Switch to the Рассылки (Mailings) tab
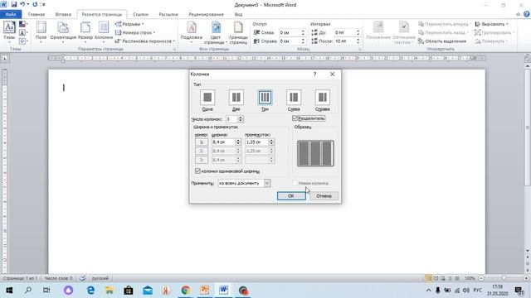Viewport: 531px width, 298px height. [168, 15]
